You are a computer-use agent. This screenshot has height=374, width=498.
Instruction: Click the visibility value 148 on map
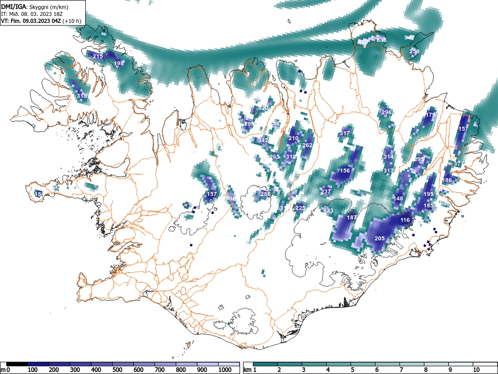(x=398, y=198)
